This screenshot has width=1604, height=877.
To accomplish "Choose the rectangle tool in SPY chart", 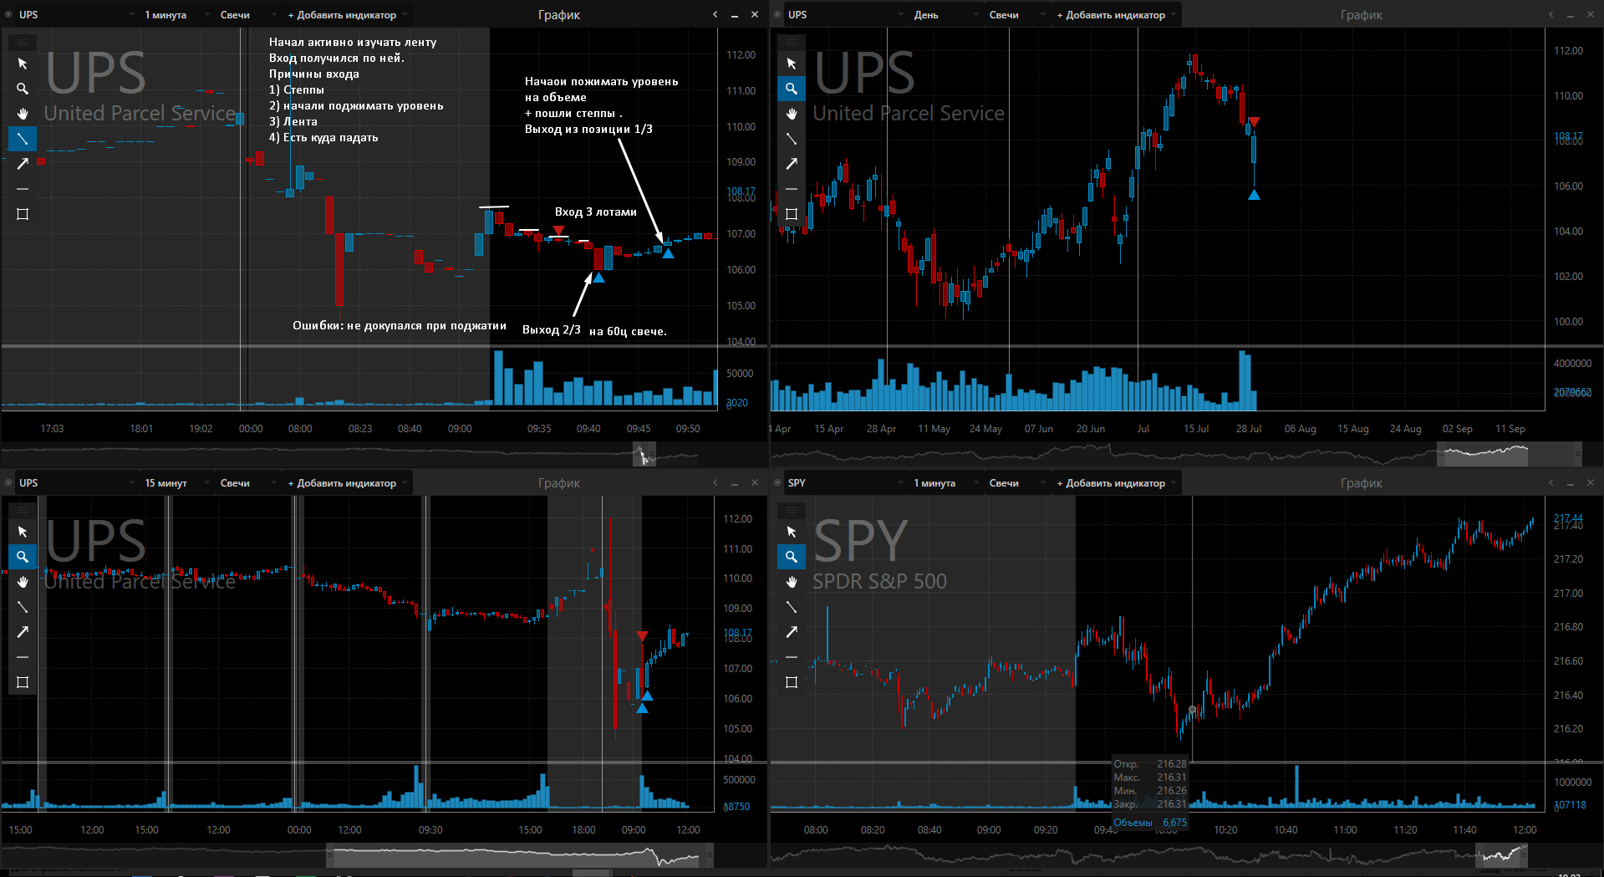I will pos(792,682).
